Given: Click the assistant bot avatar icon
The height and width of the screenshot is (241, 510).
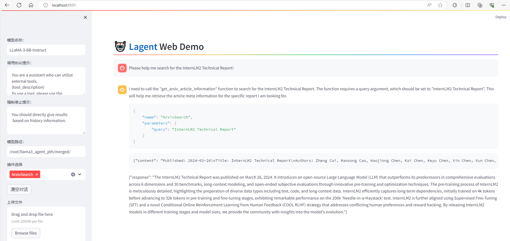Looking at the screenshot, I should 122,90.
